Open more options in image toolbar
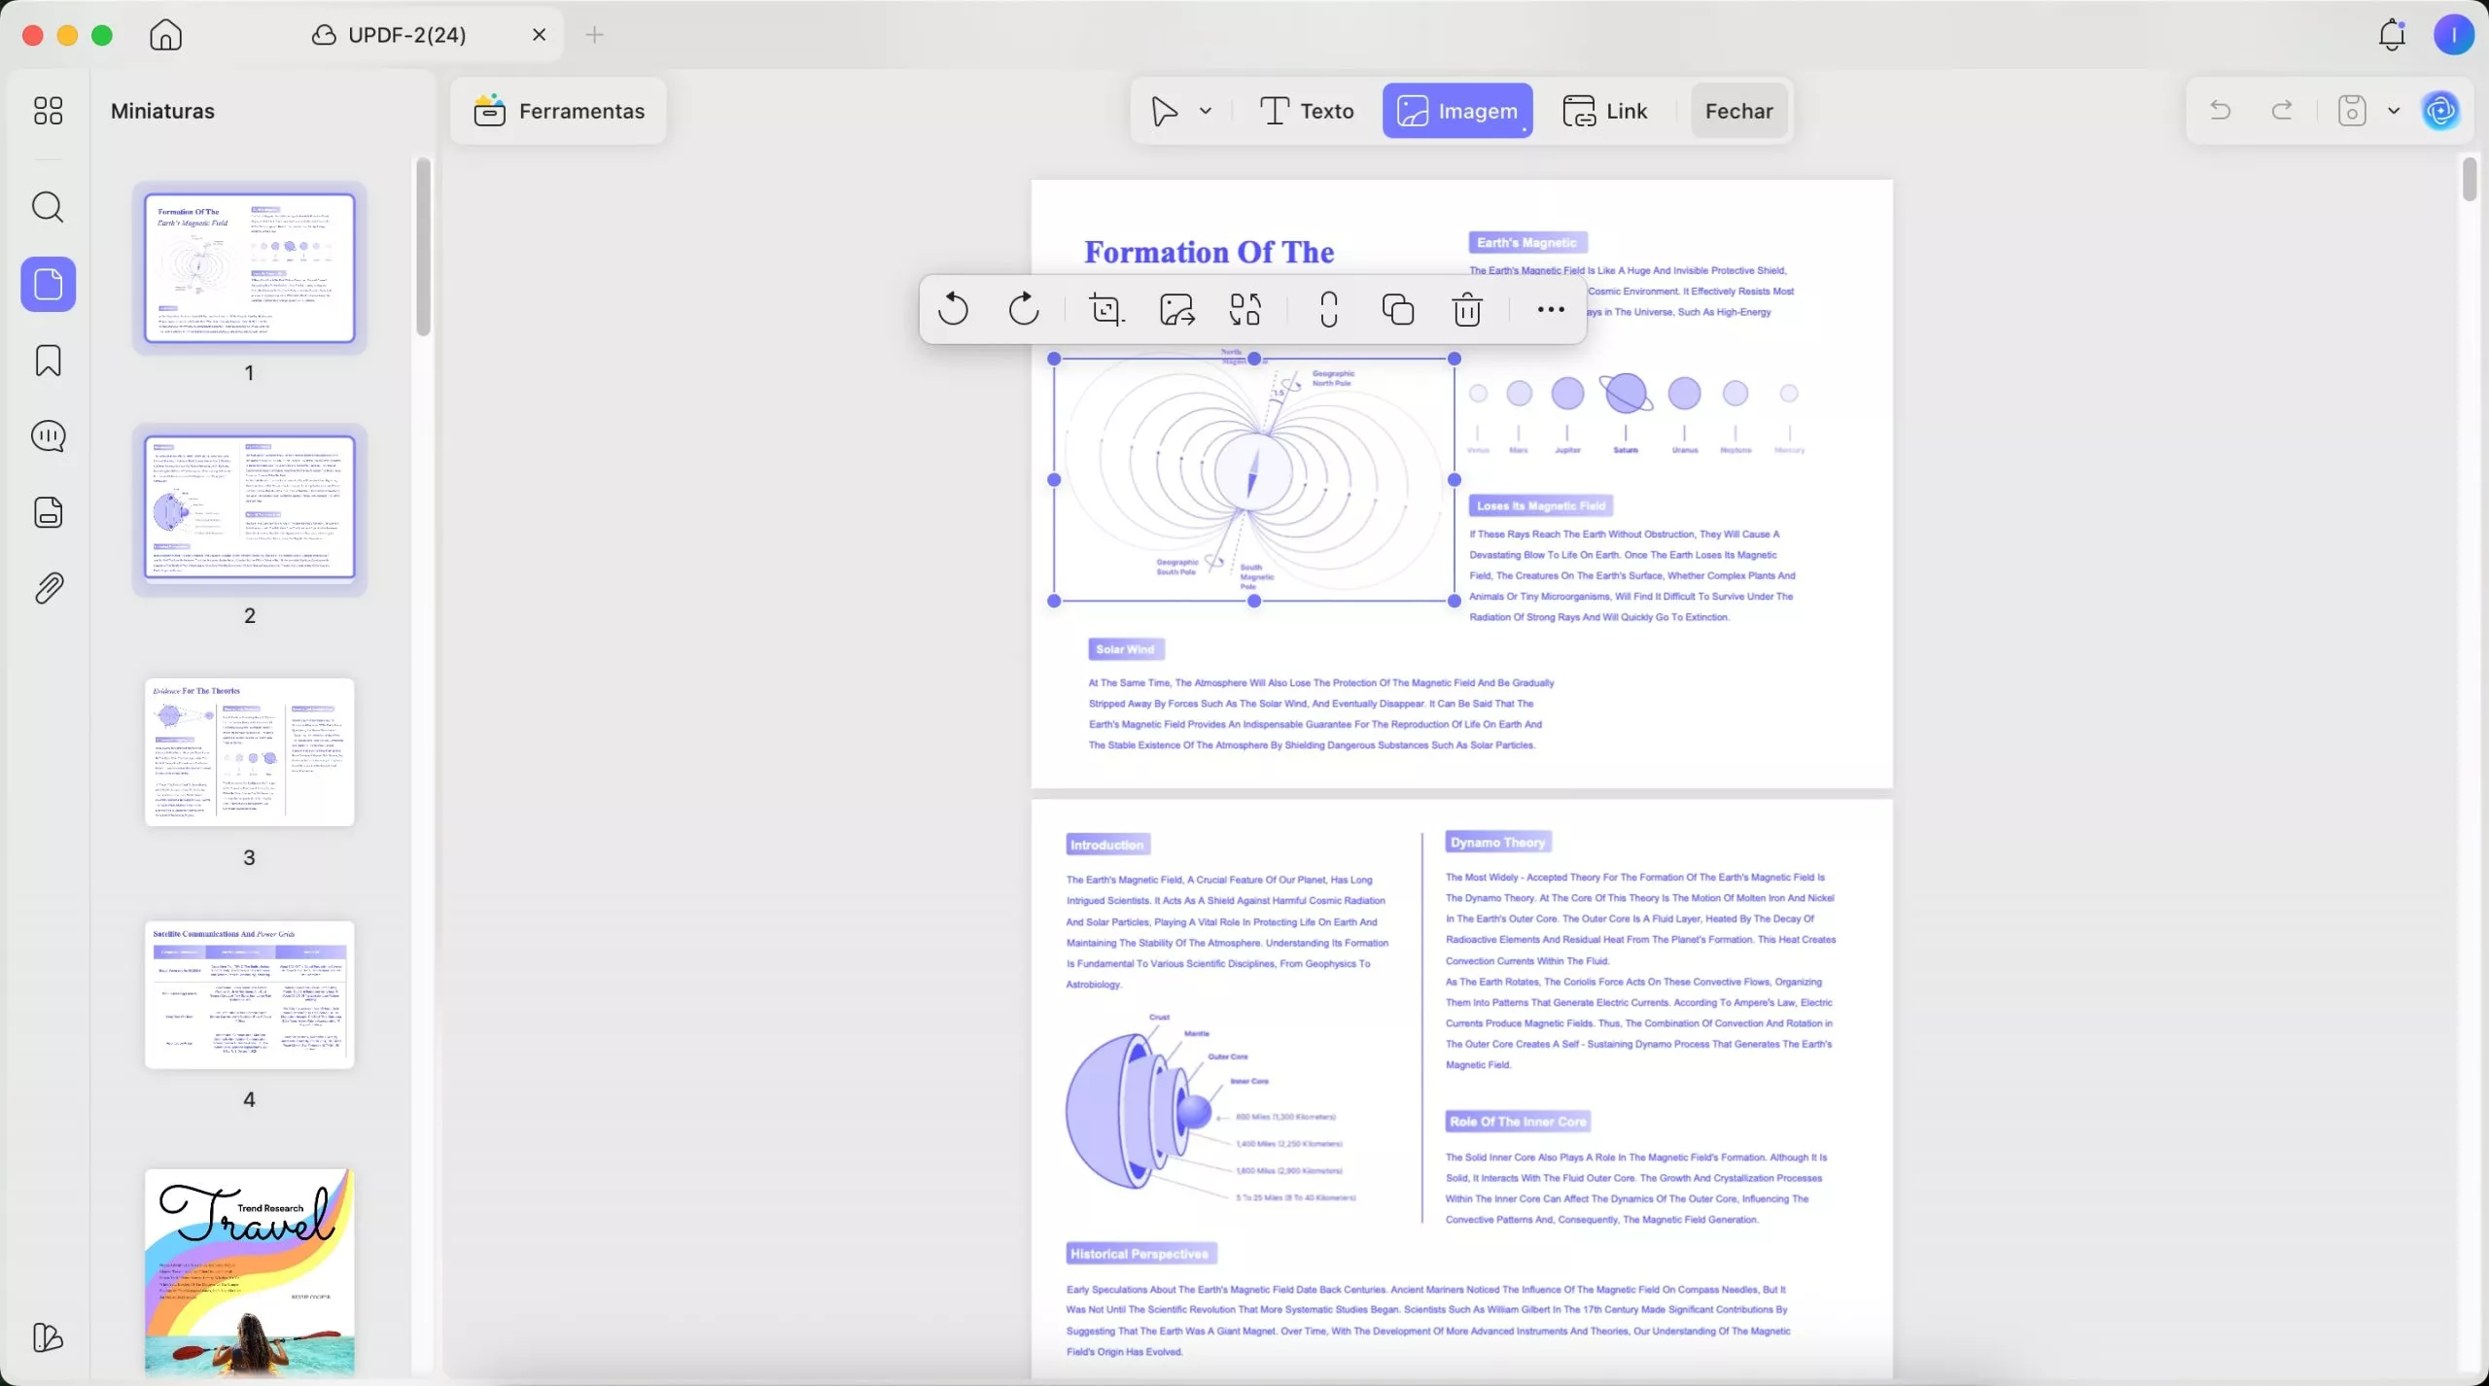 [x=1551, y=309]
